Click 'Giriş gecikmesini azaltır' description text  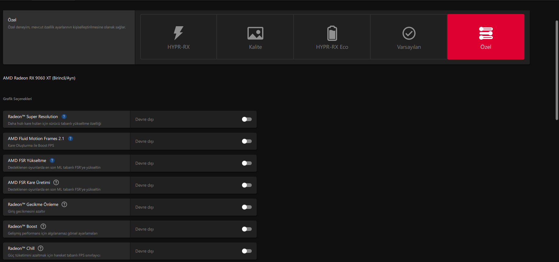(27, 211)
